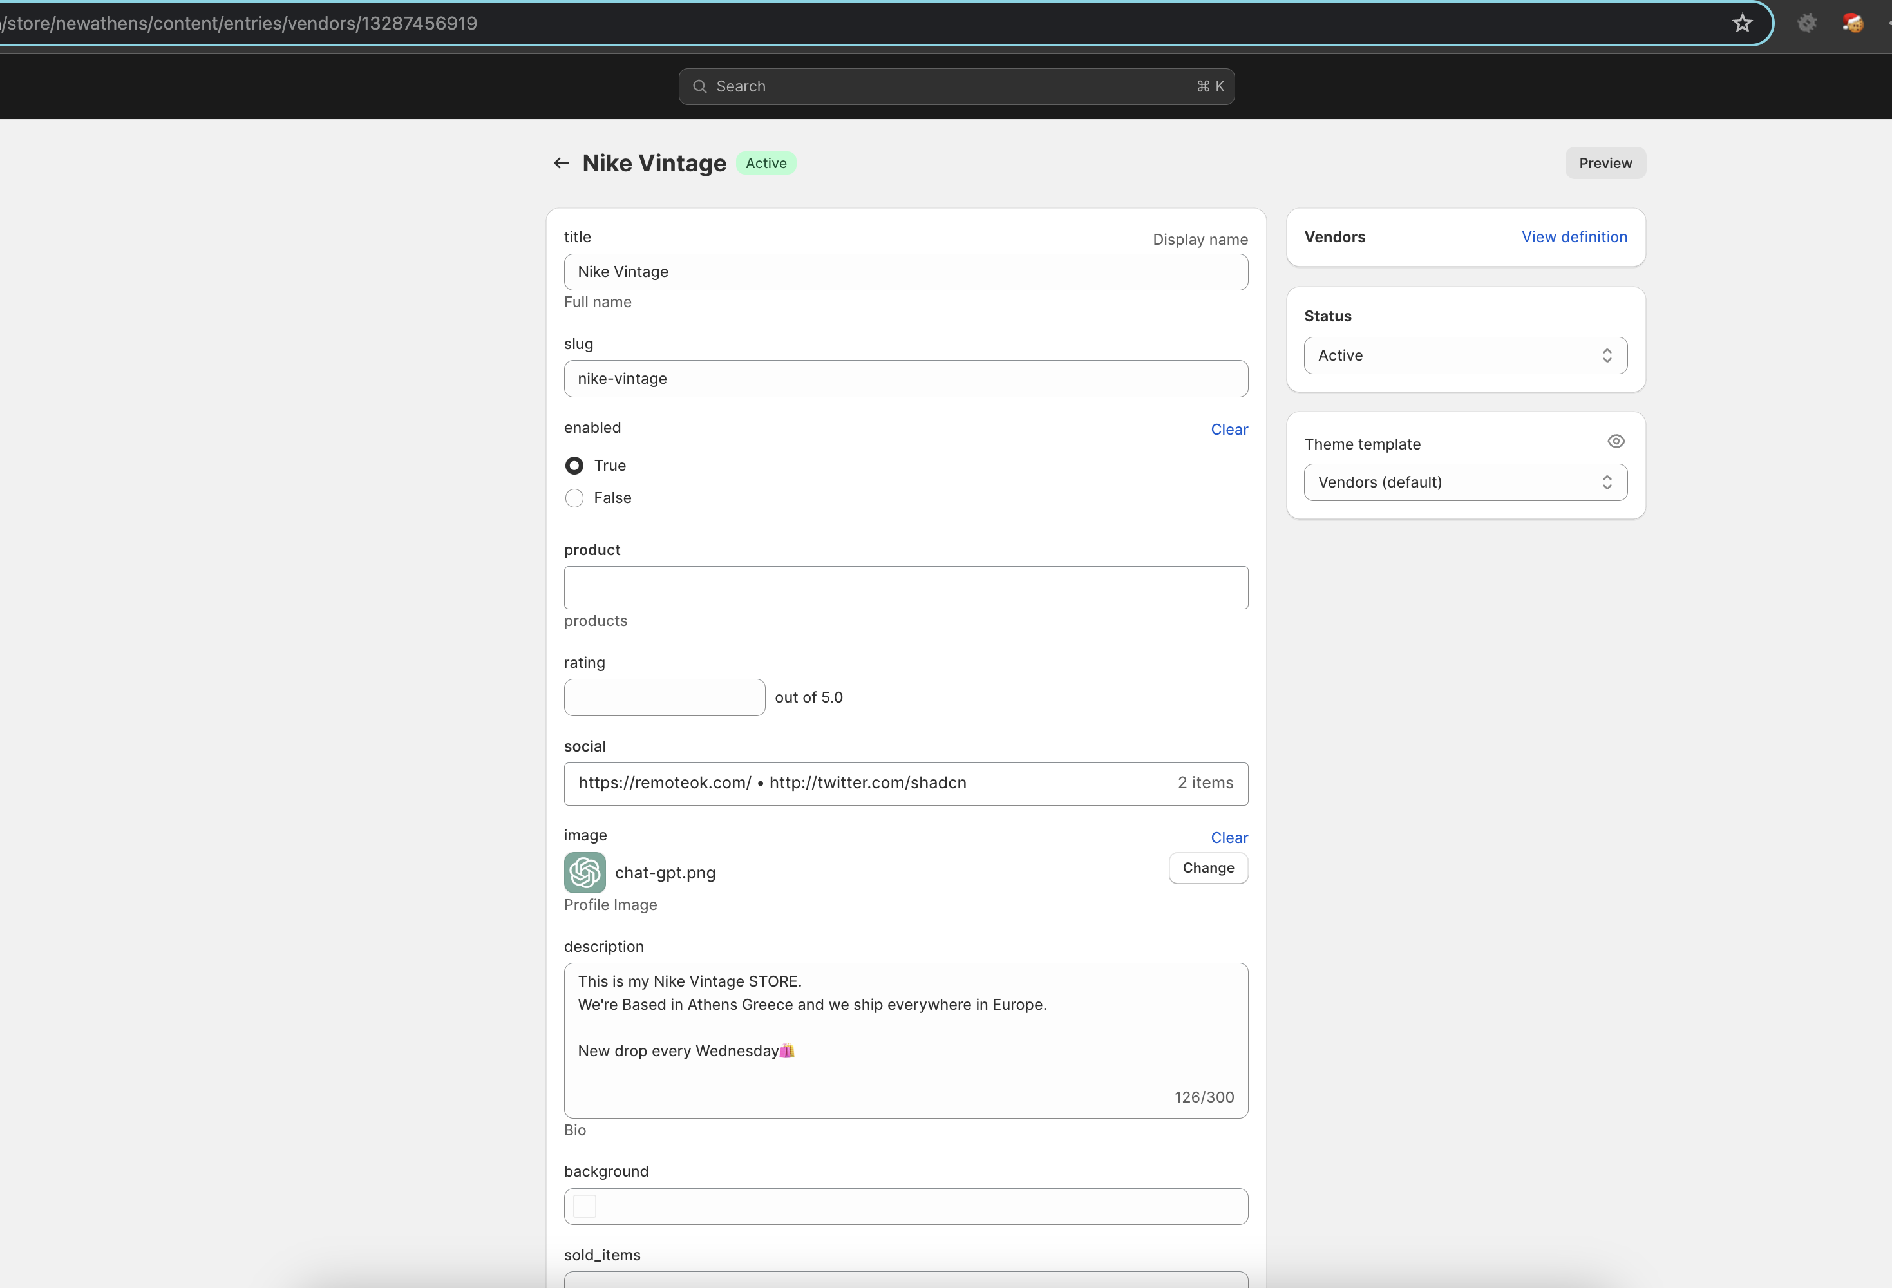Click the background color swatch
This screenshot has height=1288, width=1892.
click(585, 1206)
